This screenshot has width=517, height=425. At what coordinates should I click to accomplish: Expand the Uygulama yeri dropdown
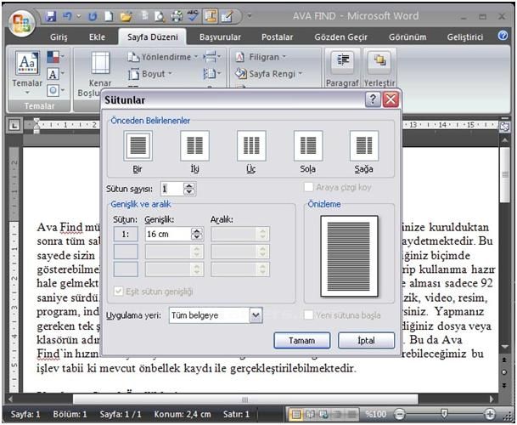tap(256, 315)
